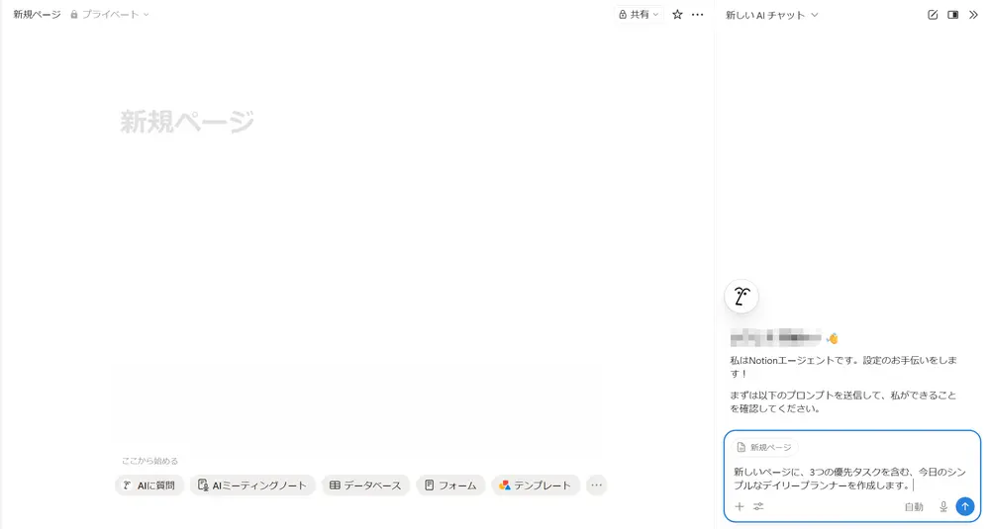Screen dimensions: 990x529
Task: Activate voice input microphone icon
Action: (x=943, y=506)
